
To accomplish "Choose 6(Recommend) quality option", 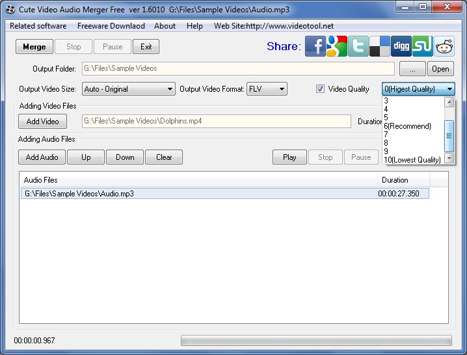I will [413, 126].
